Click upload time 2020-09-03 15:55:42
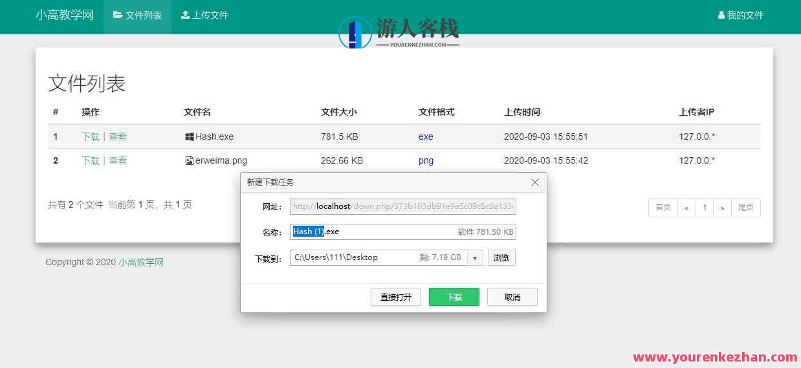801x368 pixels. 546,160
